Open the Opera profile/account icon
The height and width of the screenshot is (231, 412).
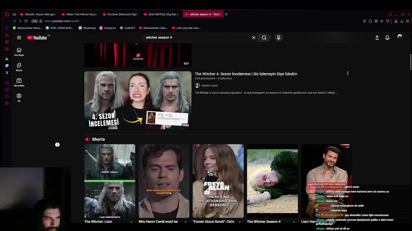(396, 21)
